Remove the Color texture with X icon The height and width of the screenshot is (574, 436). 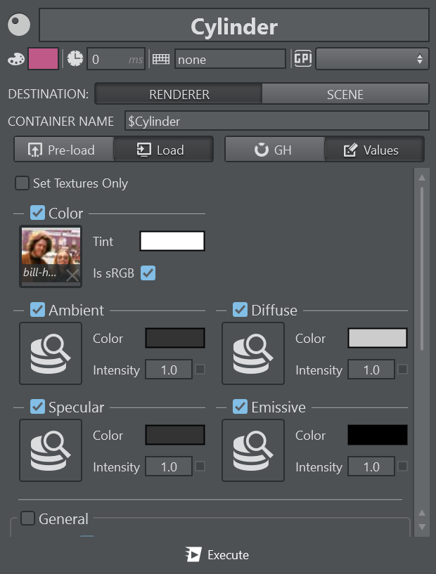pyautogui.click(x=72, y=276)
